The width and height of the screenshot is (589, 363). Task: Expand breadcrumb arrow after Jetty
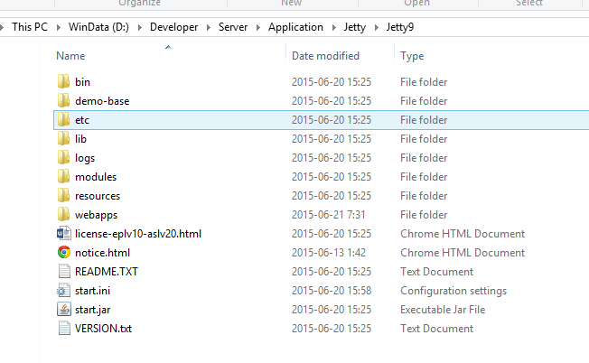click(x=376, y=27)
